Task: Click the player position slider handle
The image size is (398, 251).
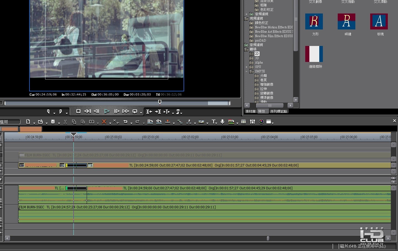Action: pos(160,102)
